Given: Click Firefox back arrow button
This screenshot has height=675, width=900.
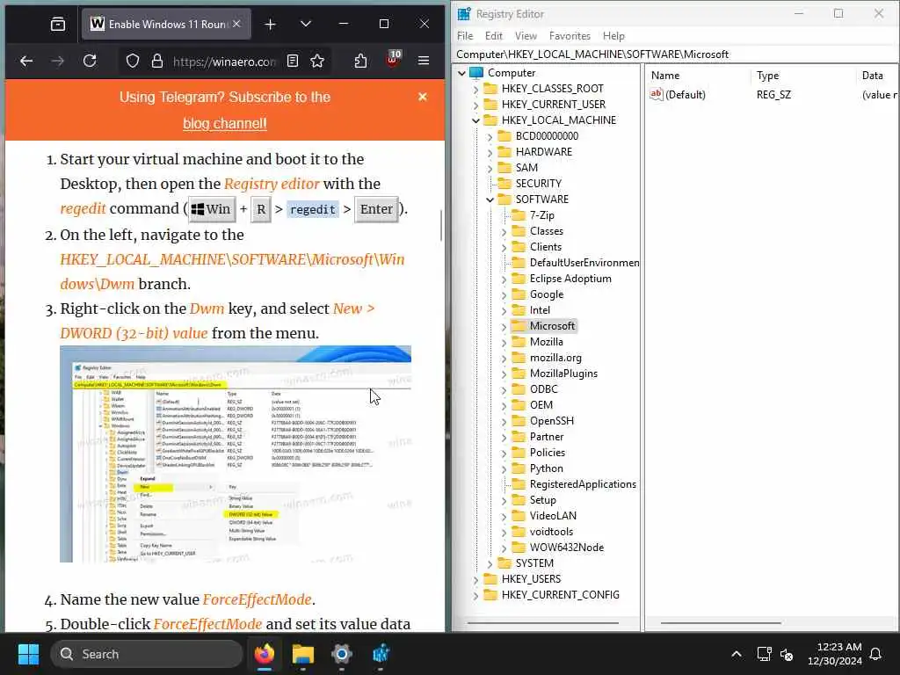Looking at the screenshot, I should (x=26, y=61).
